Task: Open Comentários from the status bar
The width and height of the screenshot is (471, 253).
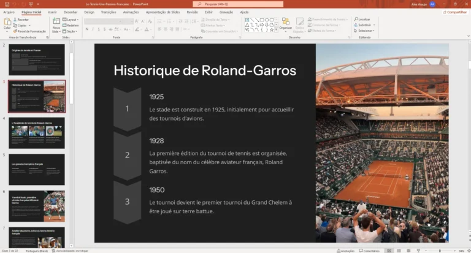Action: pos(369,251)
